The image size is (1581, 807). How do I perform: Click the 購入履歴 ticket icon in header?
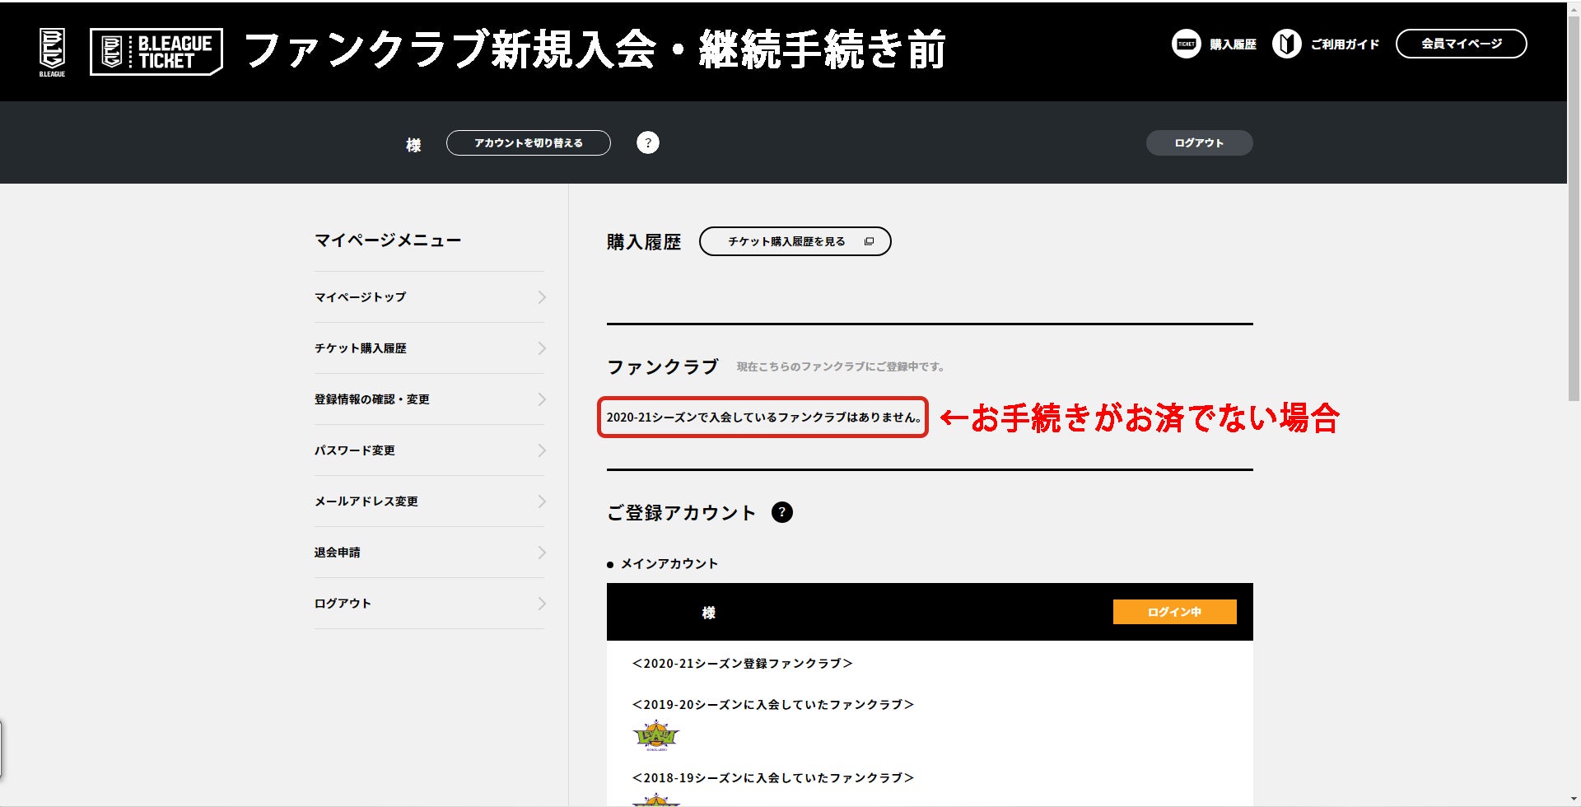click(x=1186, y=44)
